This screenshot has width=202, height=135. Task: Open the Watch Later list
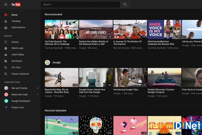(x=18, y=48)
